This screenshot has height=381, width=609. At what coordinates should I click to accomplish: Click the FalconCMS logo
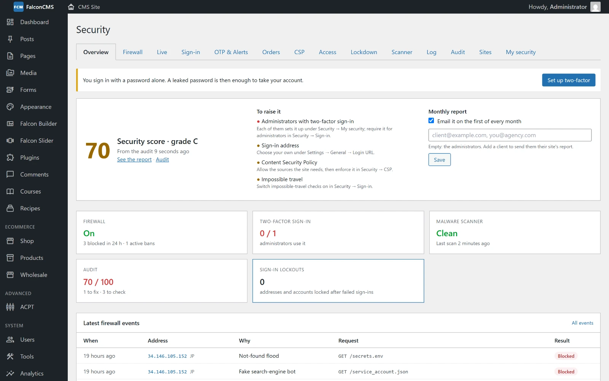18,7
